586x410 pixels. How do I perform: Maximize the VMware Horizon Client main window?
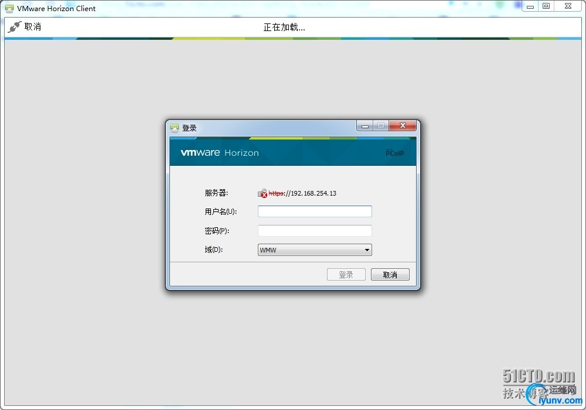[x=546, y=6]
